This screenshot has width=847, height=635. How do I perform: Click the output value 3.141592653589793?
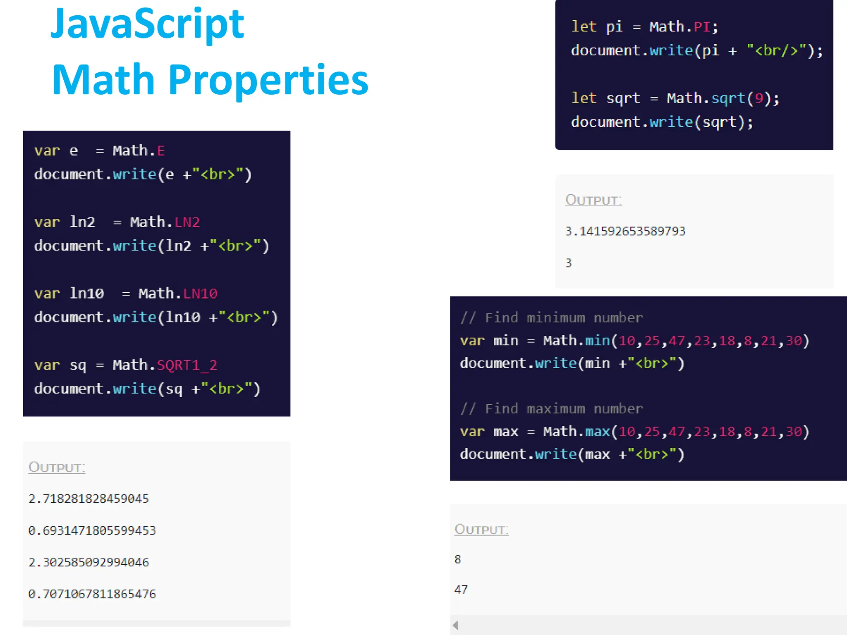click(625, 231)
